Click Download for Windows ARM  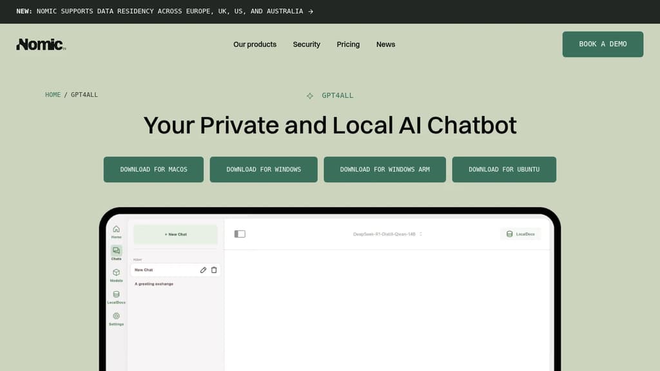385,169
